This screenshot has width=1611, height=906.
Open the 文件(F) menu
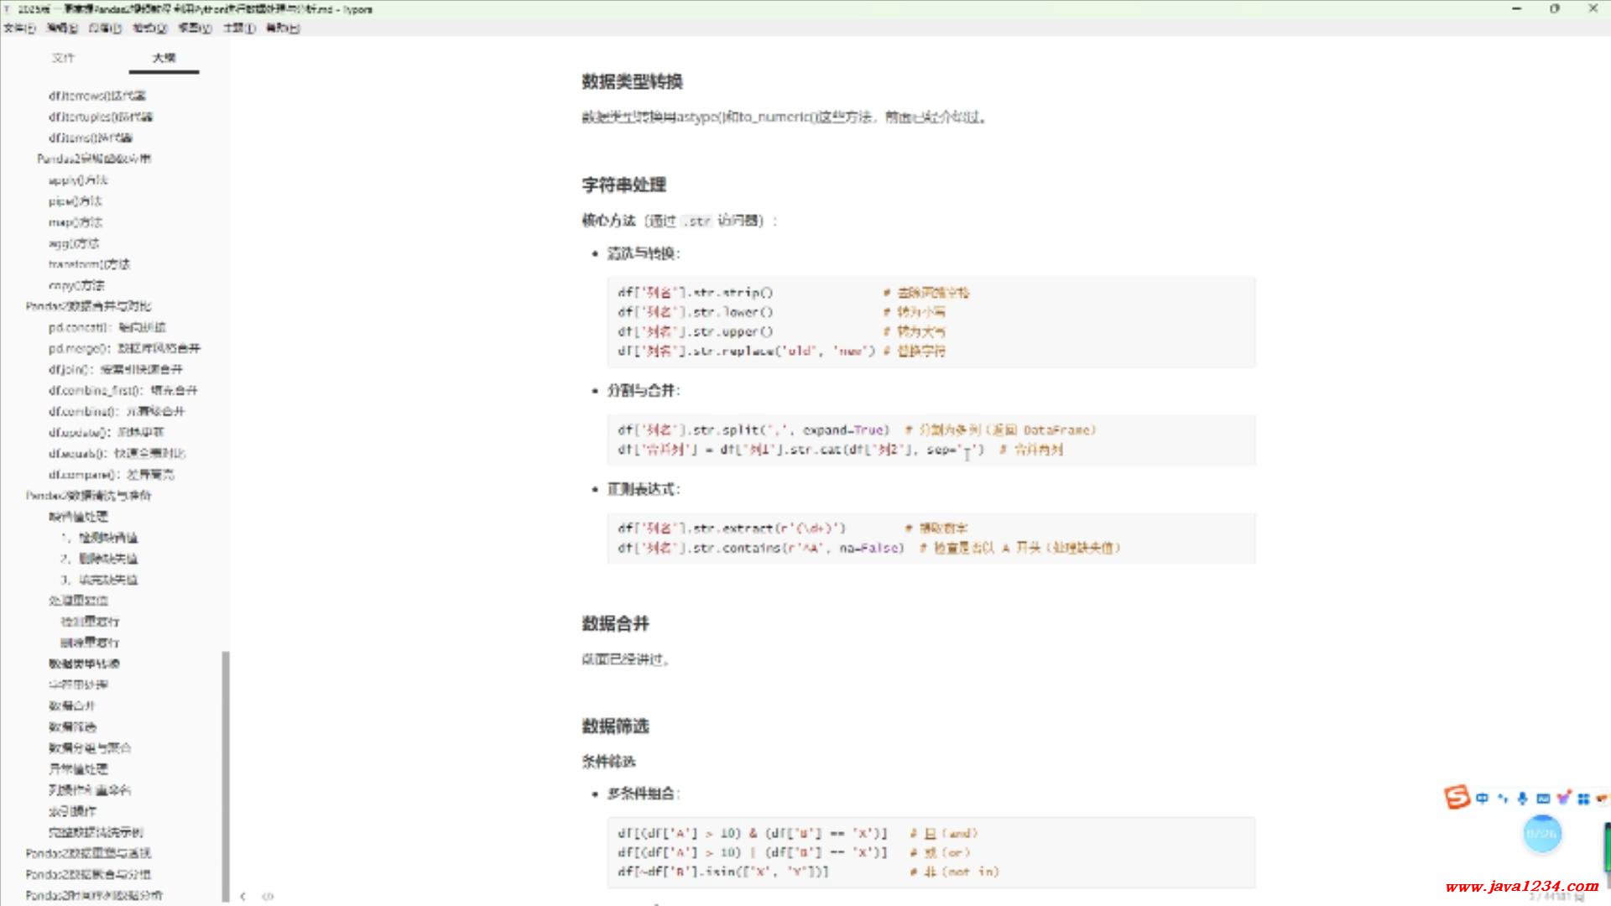pos(19,28)
